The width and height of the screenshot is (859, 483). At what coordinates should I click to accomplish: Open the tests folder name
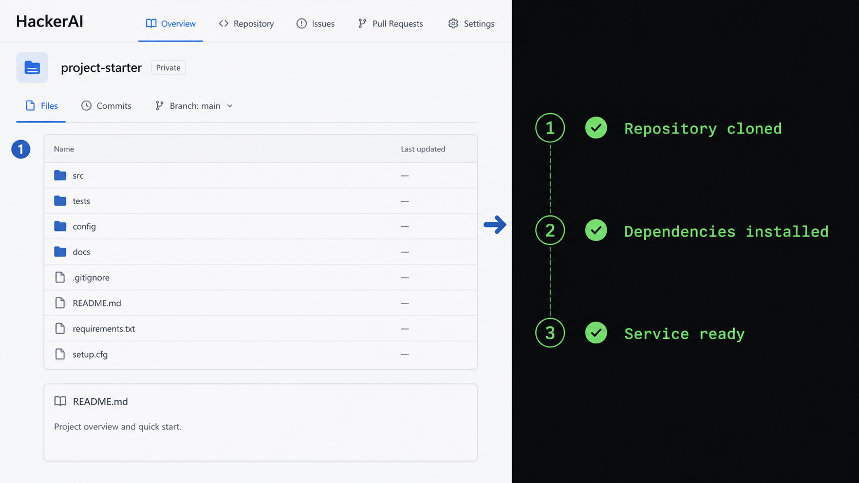click(x=81, y=201)
